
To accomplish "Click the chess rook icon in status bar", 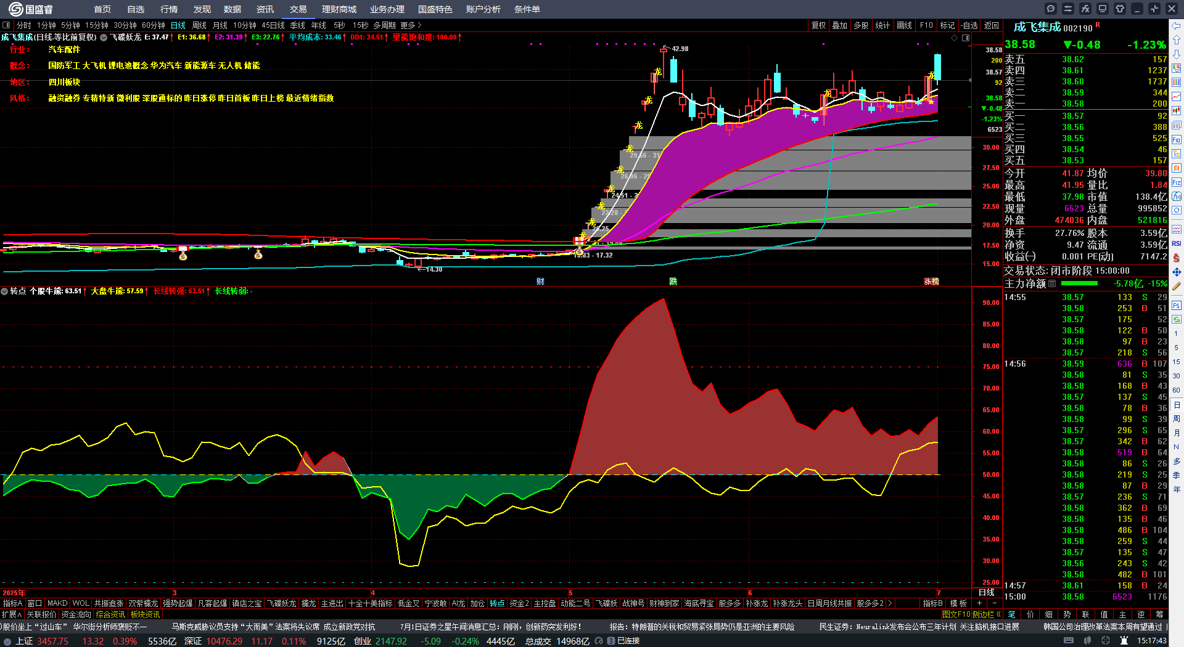I will coord(1124,641).
